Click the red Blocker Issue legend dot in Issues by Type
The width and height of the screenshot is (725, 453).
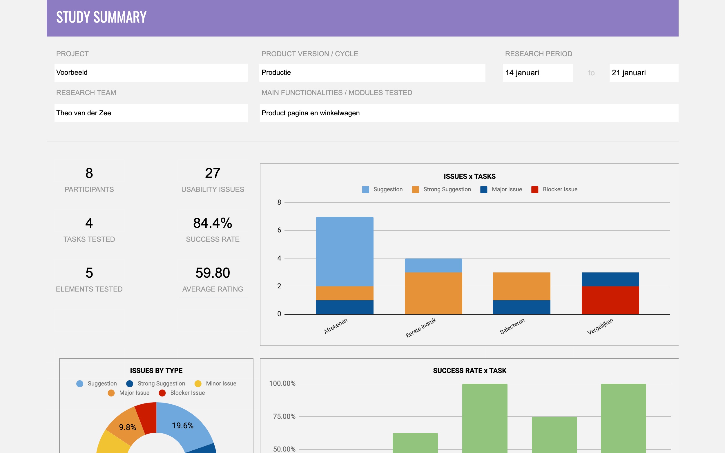click(162, 393)
